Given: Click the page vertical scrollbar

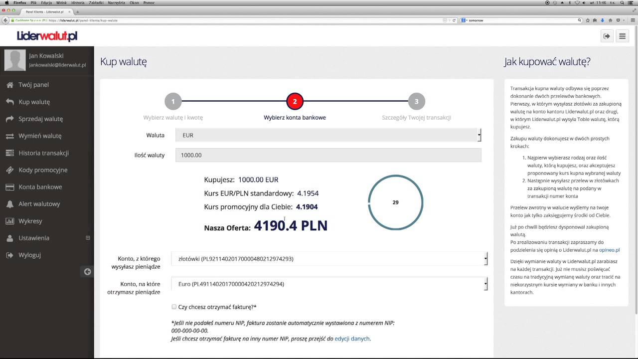Looking at the screenshot, I should pos(636,170).
